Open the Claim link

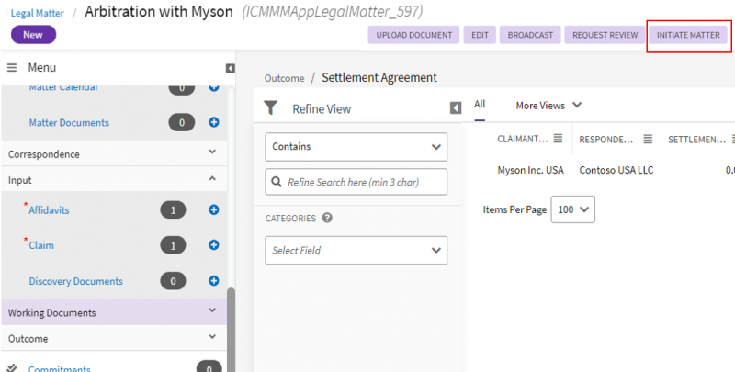[x=41, y=245]
